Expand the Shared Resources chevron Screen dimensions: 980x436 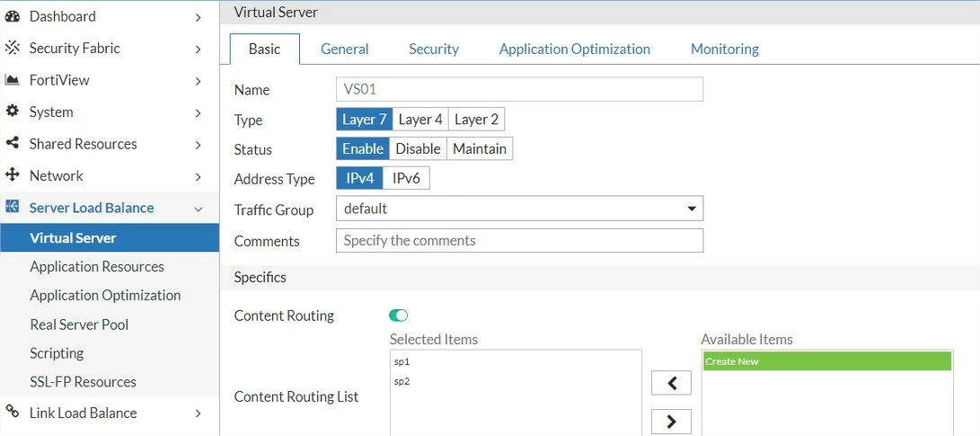point(199,145)
